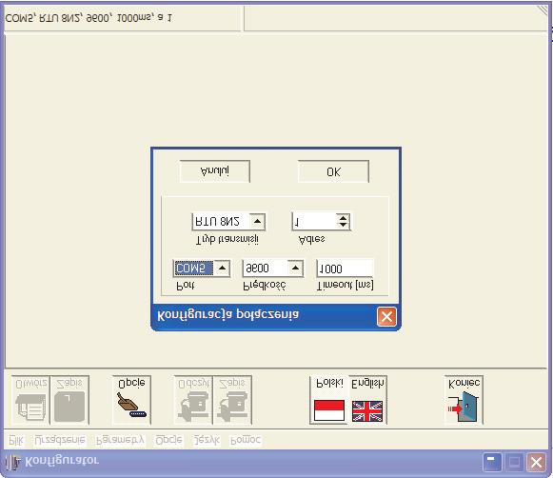Click the 'Port' label in the dialog
Screen dimensions: 553x478
(186, 285)
